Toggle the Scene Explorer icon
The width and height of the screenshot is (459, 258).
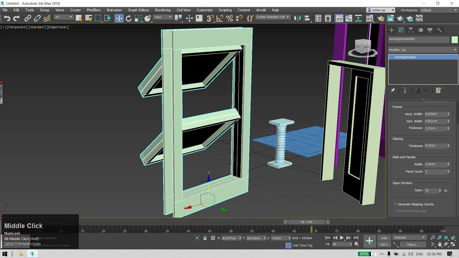click(x=318, y=18)
